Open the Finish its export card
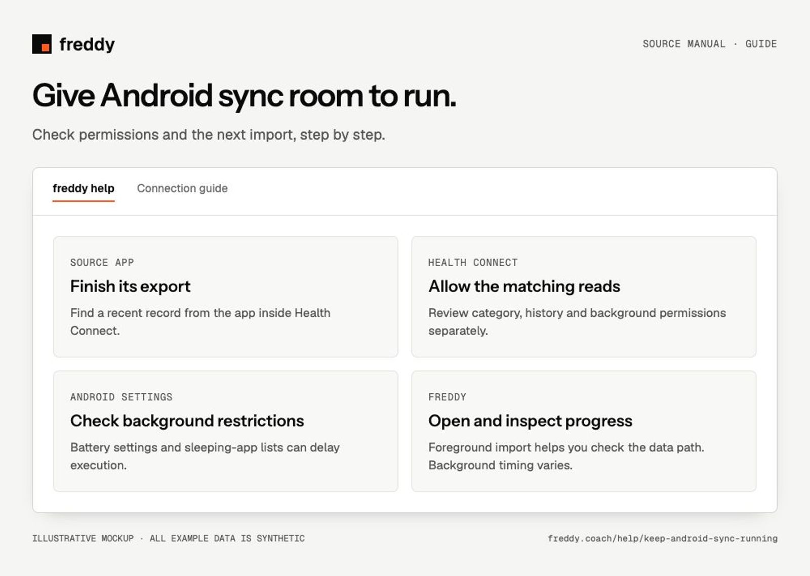This screenshot has height=576, width=810. point(226,297)
